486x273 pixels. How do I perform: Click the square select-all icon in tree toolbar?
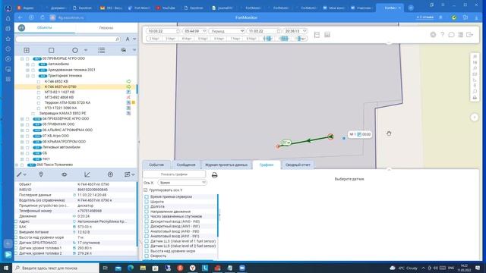[51, 50]
